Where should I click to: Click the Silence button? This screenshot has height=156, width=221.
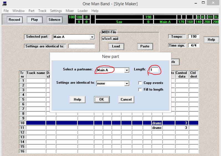pyautogui.click(x=54, y=20)
